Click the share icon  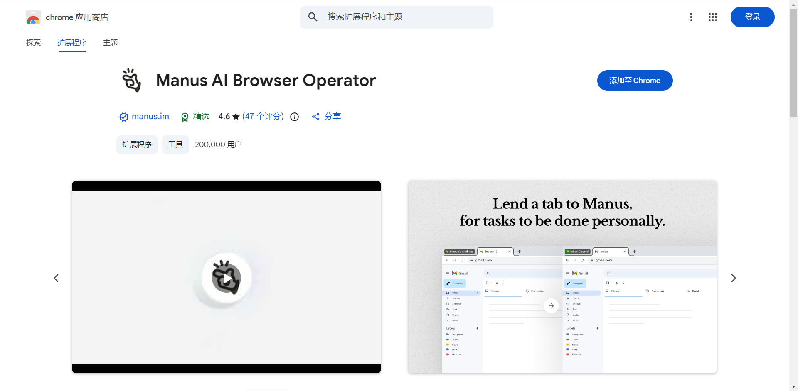pyautogui.click(x=316, y=117)
